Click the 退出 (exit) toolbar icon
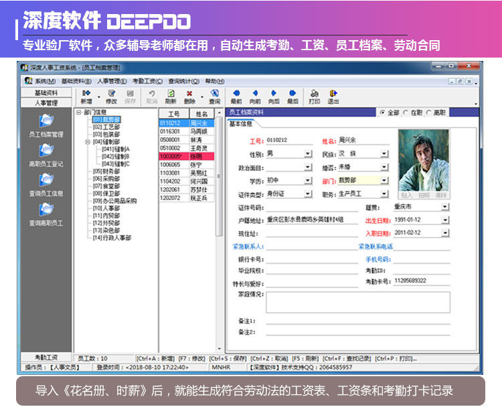The width and height of the screenshot is (502, 409). [x=333, y=96]
